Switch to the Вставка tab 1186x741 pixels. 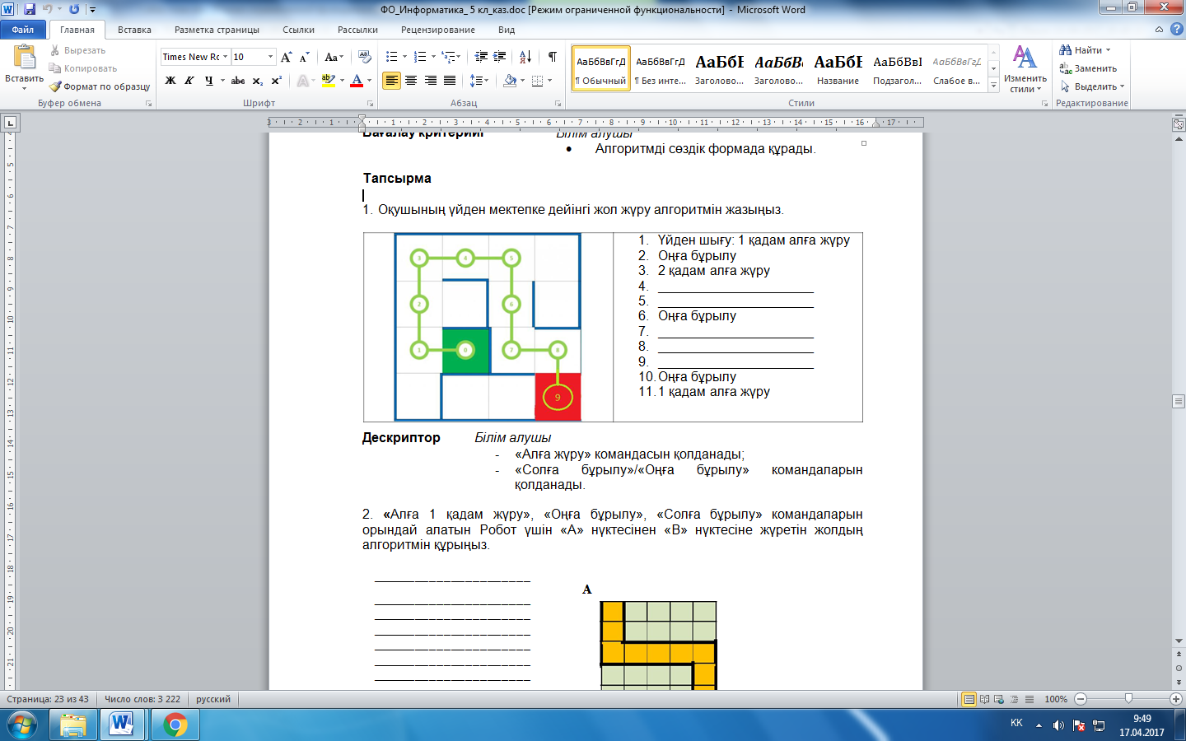[134, 30]
